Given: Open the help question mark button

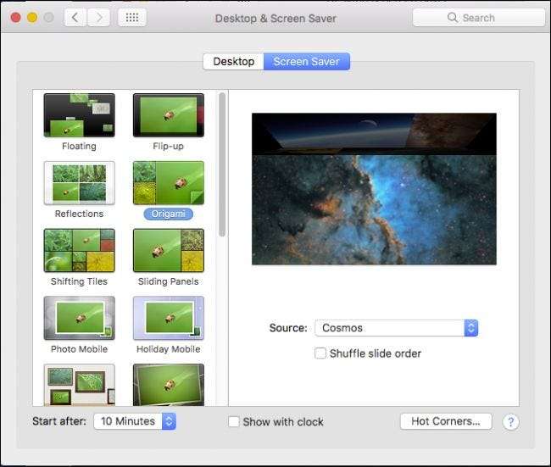Looking at the screenshot, I should pos(510,421).
